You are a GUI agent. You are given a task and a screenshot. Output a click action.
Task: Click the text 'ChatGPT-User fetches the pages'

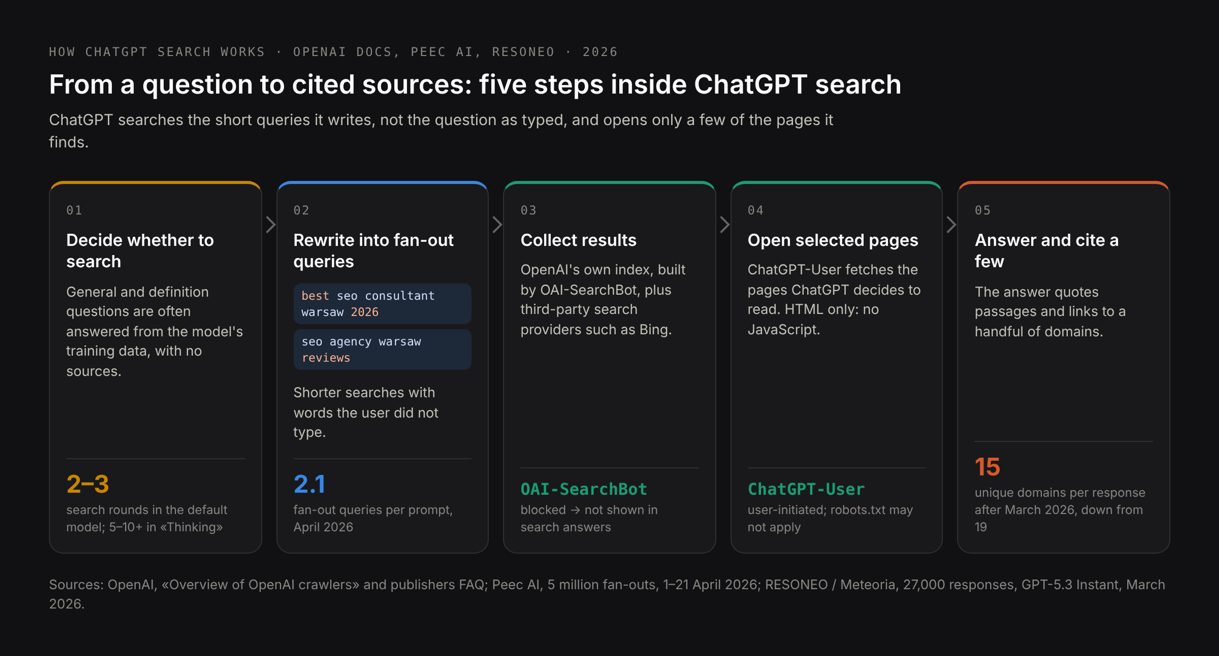coord(834,299)
